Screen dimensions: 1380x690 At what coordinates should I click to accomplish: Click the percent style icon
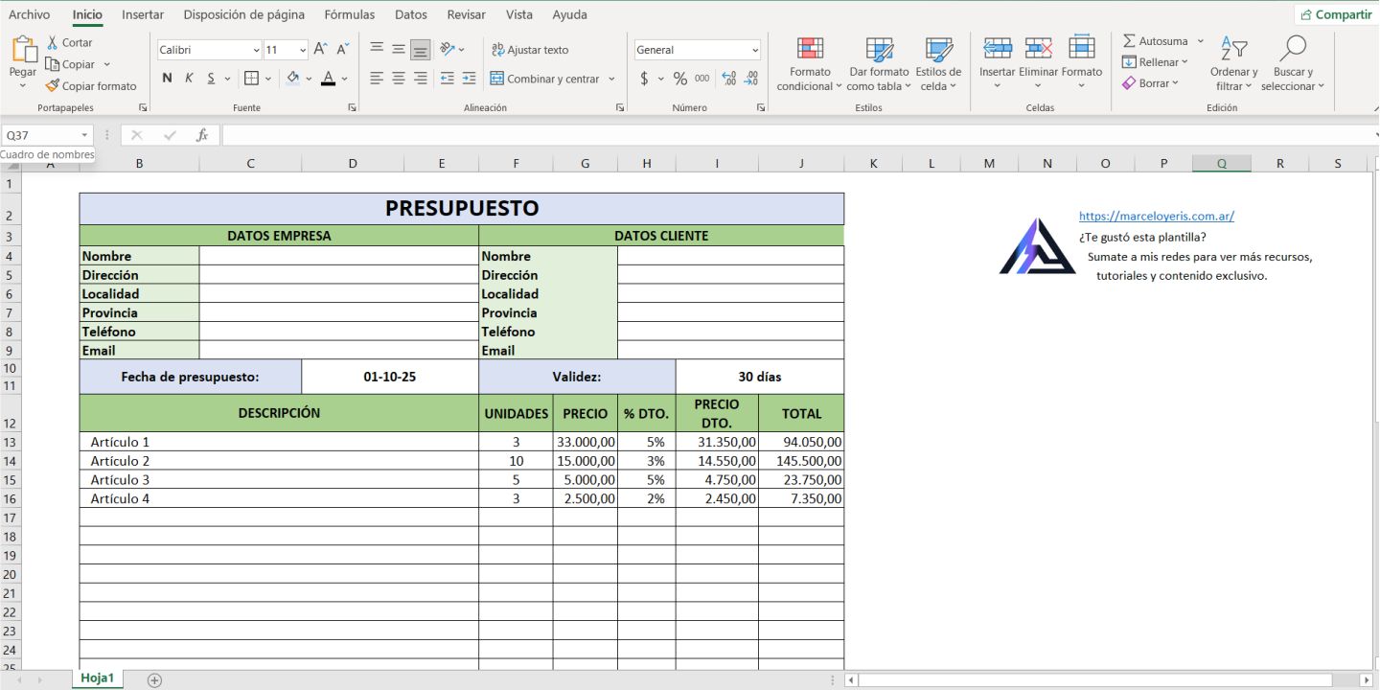[x=679, y=79]
